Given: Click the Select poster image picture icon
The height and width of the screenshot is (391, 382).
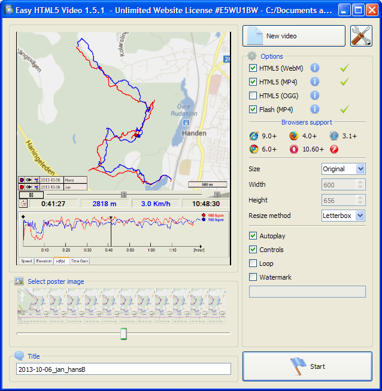Looking at the screenshot, I should click(19, 281).
